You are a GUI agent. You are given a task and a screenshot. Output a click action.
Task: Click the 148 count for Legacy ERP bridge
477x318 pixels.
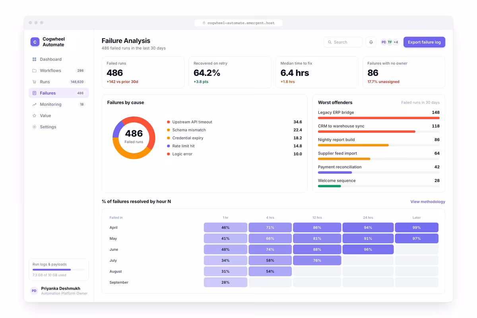436,112
